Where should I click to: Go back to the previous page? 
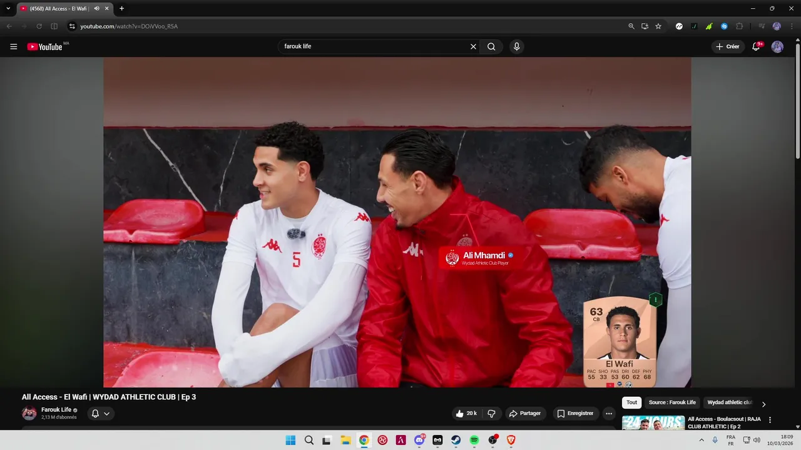(9, 26)
